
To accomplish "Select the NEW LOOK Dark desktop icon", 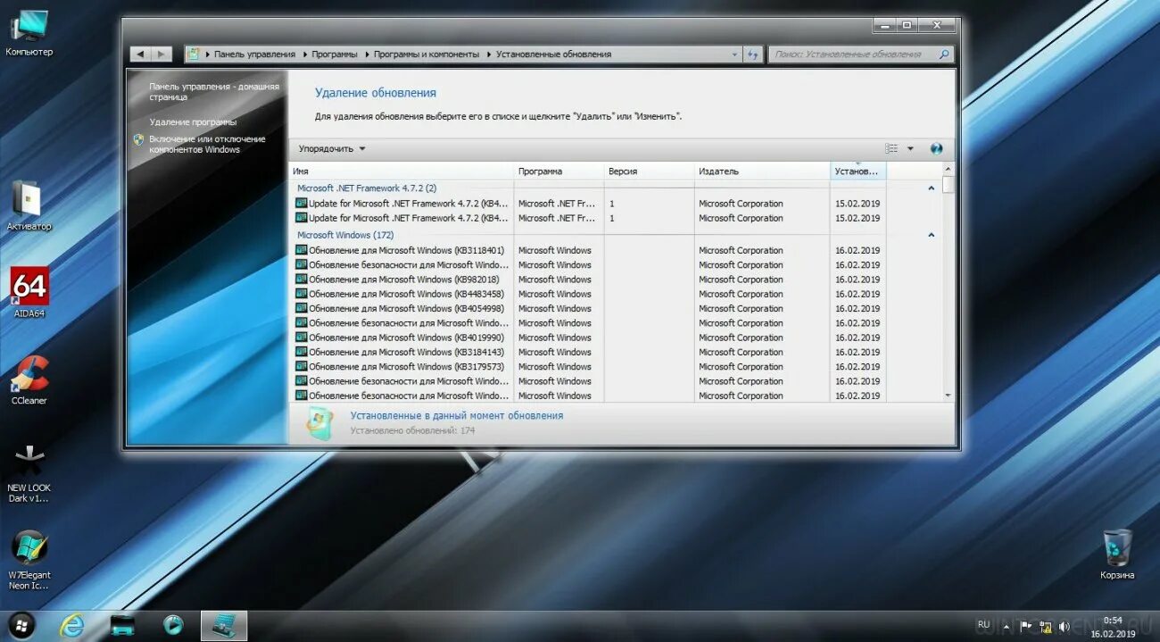I will [x=29, y=473].
